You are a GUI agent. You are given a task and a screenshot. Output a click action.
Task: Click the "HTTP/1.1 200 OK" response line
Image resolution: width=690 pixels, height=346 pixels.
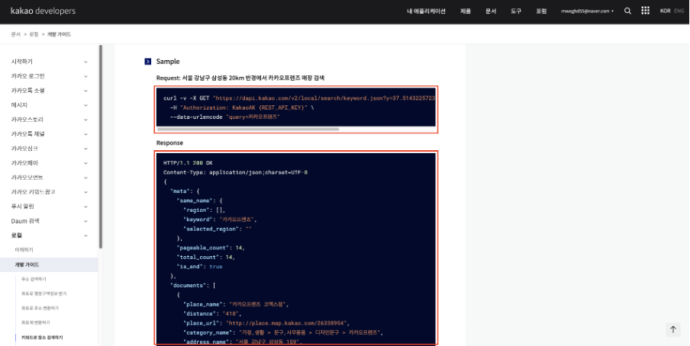tap(188, 162)
